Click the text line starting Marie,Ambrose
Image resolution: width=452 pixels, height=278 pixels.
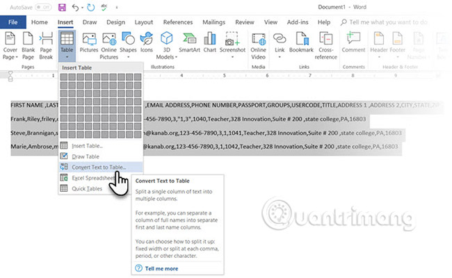coord(204,147)
